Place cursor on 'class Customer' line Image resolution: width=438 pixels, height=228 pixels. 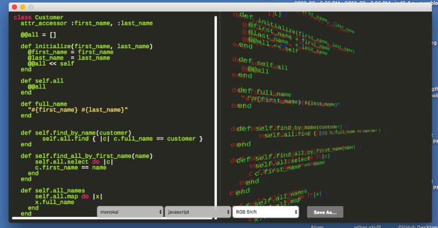[38, 17]
